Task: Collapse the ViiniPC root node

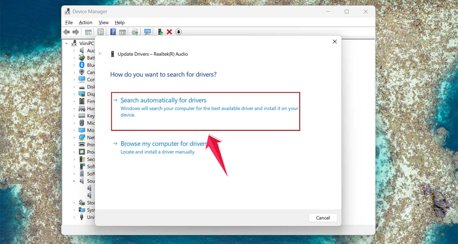Action: [67, 43]
